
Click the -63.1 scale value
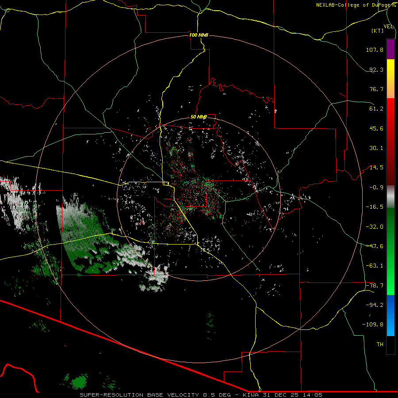pos(375,266)
